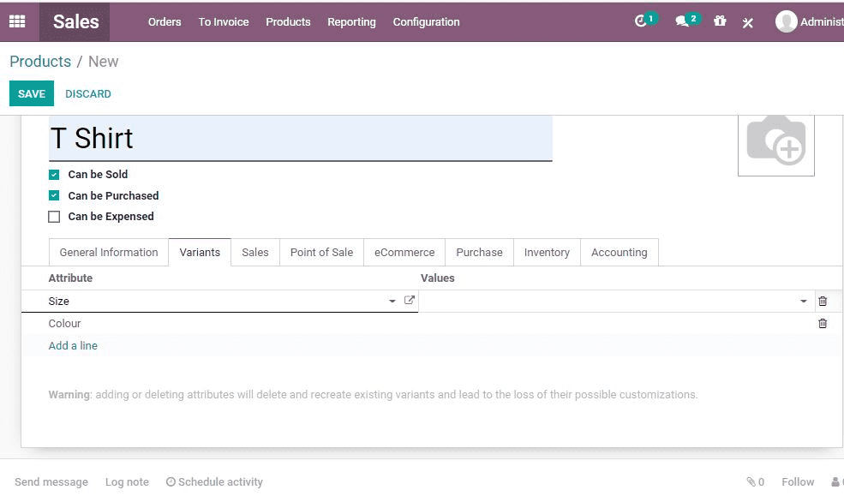The image size is (844, 502).
Task: Open the Orders menu
Action: (165, 22)
